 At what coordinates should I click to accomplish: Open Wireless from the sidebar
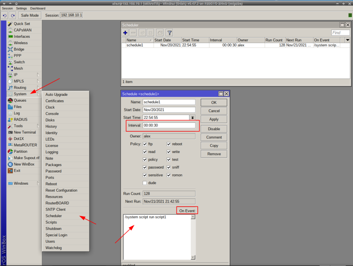click(x=21, y=43)
